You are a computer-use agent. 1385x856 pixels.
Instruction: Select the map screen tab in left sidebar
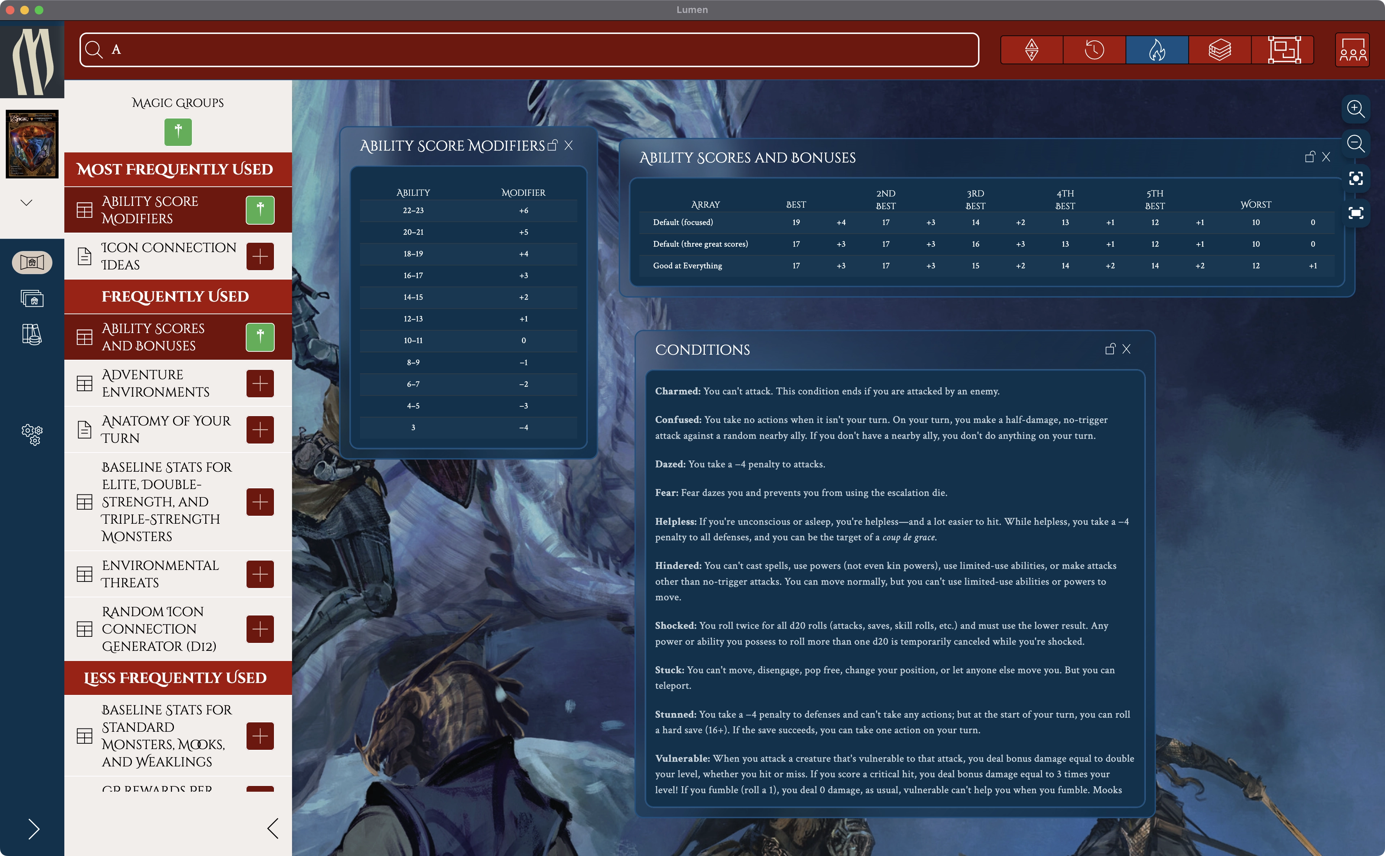pyautogui.click(x=32, y=262)
